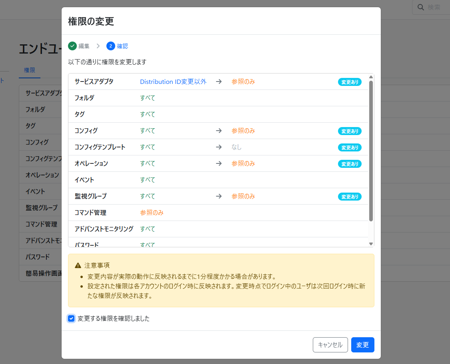Click the blue step 2 確認 circle icon
Image resolution: width=450 pixels, height=364 pixels.
coord(111,46)
